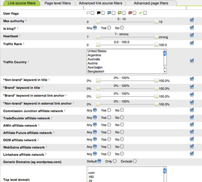Image resolution: width=202 pixels, height=182 pixels.
Task: Uncheck the Linkshare affiliate network checkbox
Action: pyautogui.click(x=192, y=154)
